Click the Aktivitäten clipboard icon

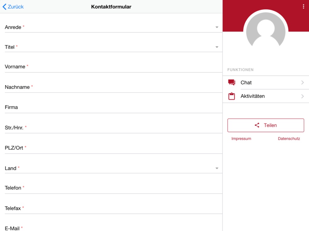pyautogui.click(x=231, y=96)
